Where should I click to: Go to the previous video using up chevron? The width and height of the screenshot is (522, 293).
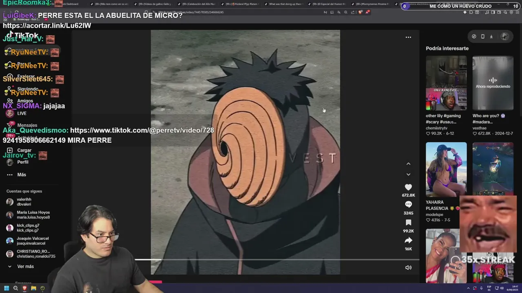point(408,164)
